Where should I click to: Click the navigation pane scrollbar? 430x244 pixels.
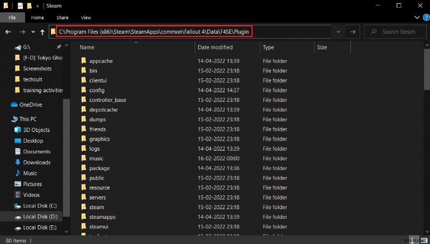(66, 158)
